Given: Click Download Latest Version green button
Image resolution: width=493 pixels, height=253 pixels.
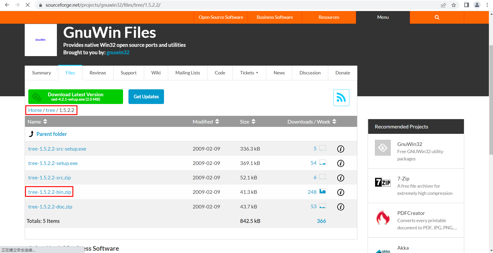Looking at the screenshot, I should (76, 97).
